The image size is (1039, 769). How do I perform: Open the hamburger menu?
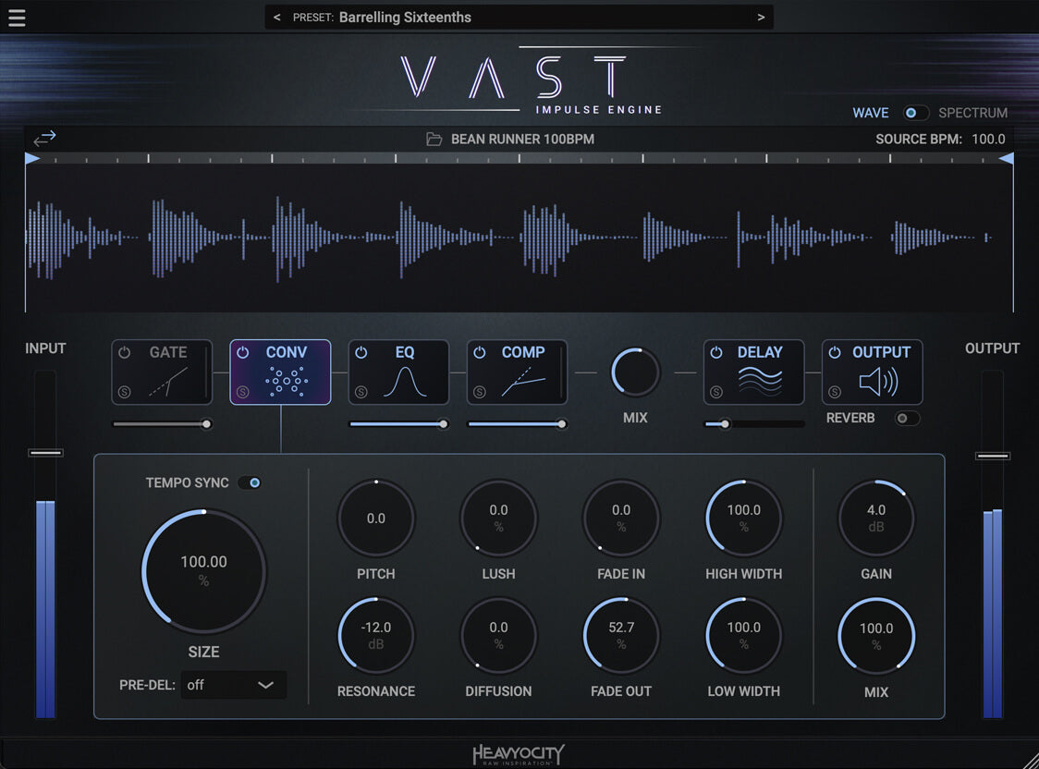click(17, 18)
